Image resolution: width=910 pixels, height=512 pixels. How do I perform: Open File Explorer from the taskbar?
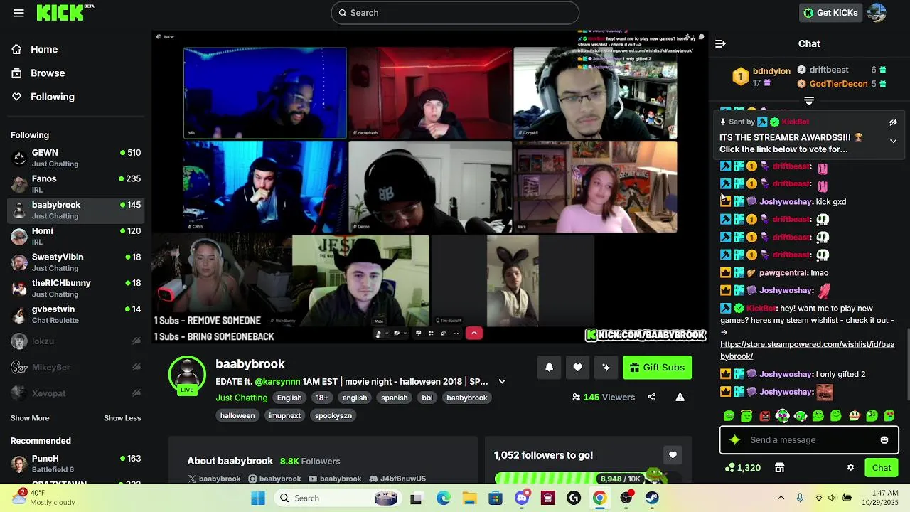tap(470, 498)
